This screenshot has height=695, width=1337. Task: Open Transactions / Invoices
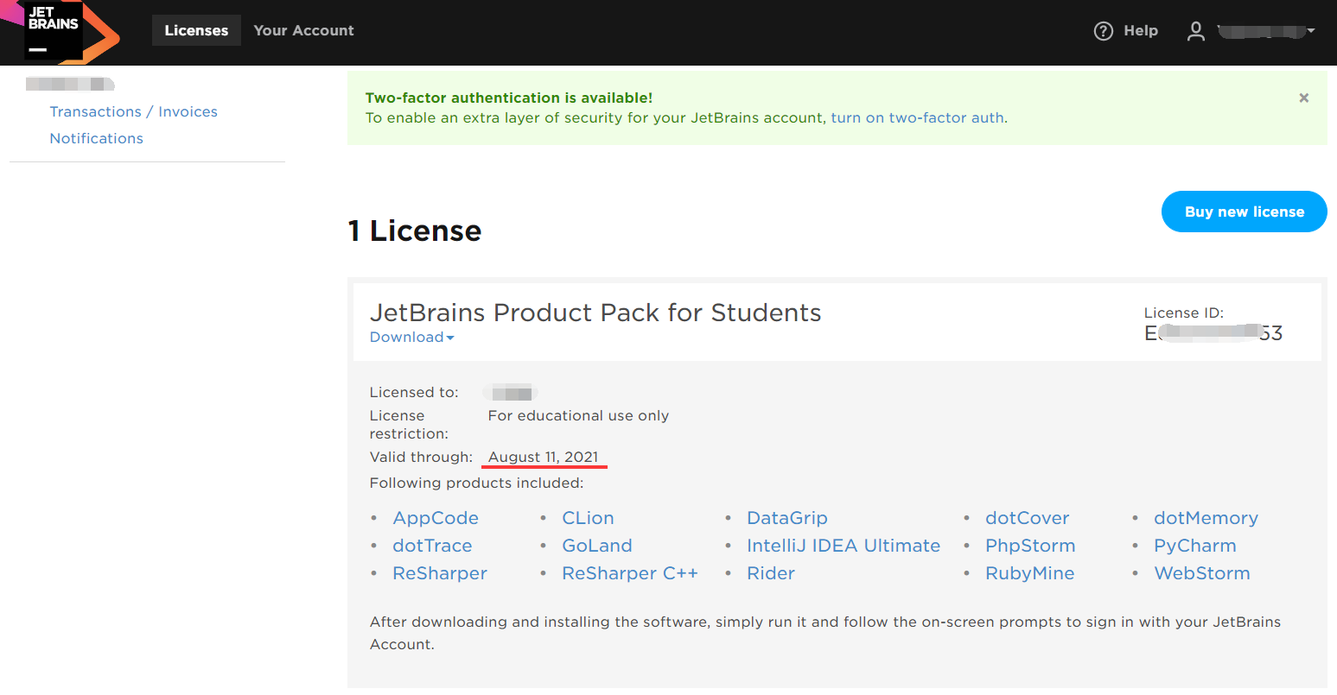(x=133, y=111)
